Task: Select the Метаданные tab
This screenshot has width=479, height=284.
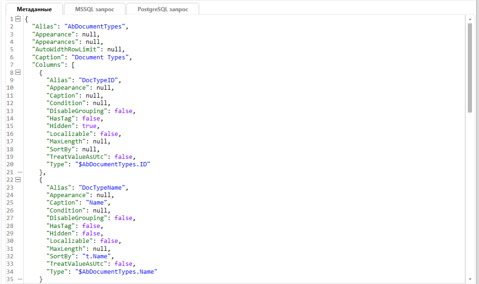Action: point(34,9)
